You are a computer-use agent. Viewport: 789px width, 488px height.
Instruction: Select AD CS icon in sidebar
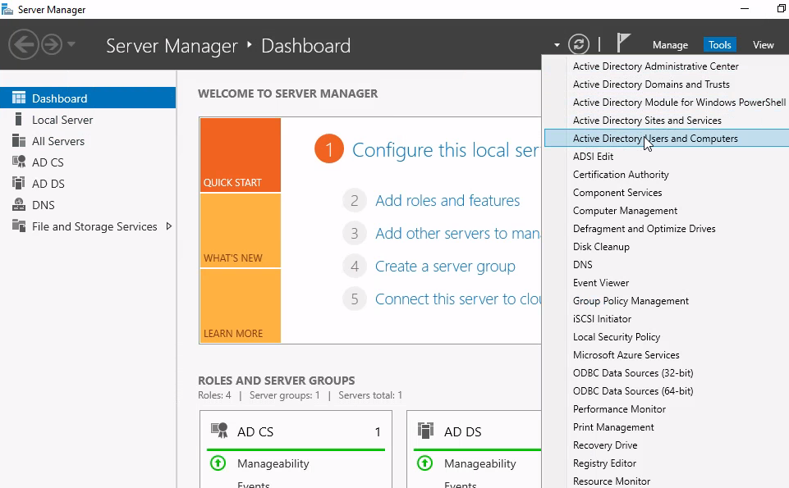(19, 162)
